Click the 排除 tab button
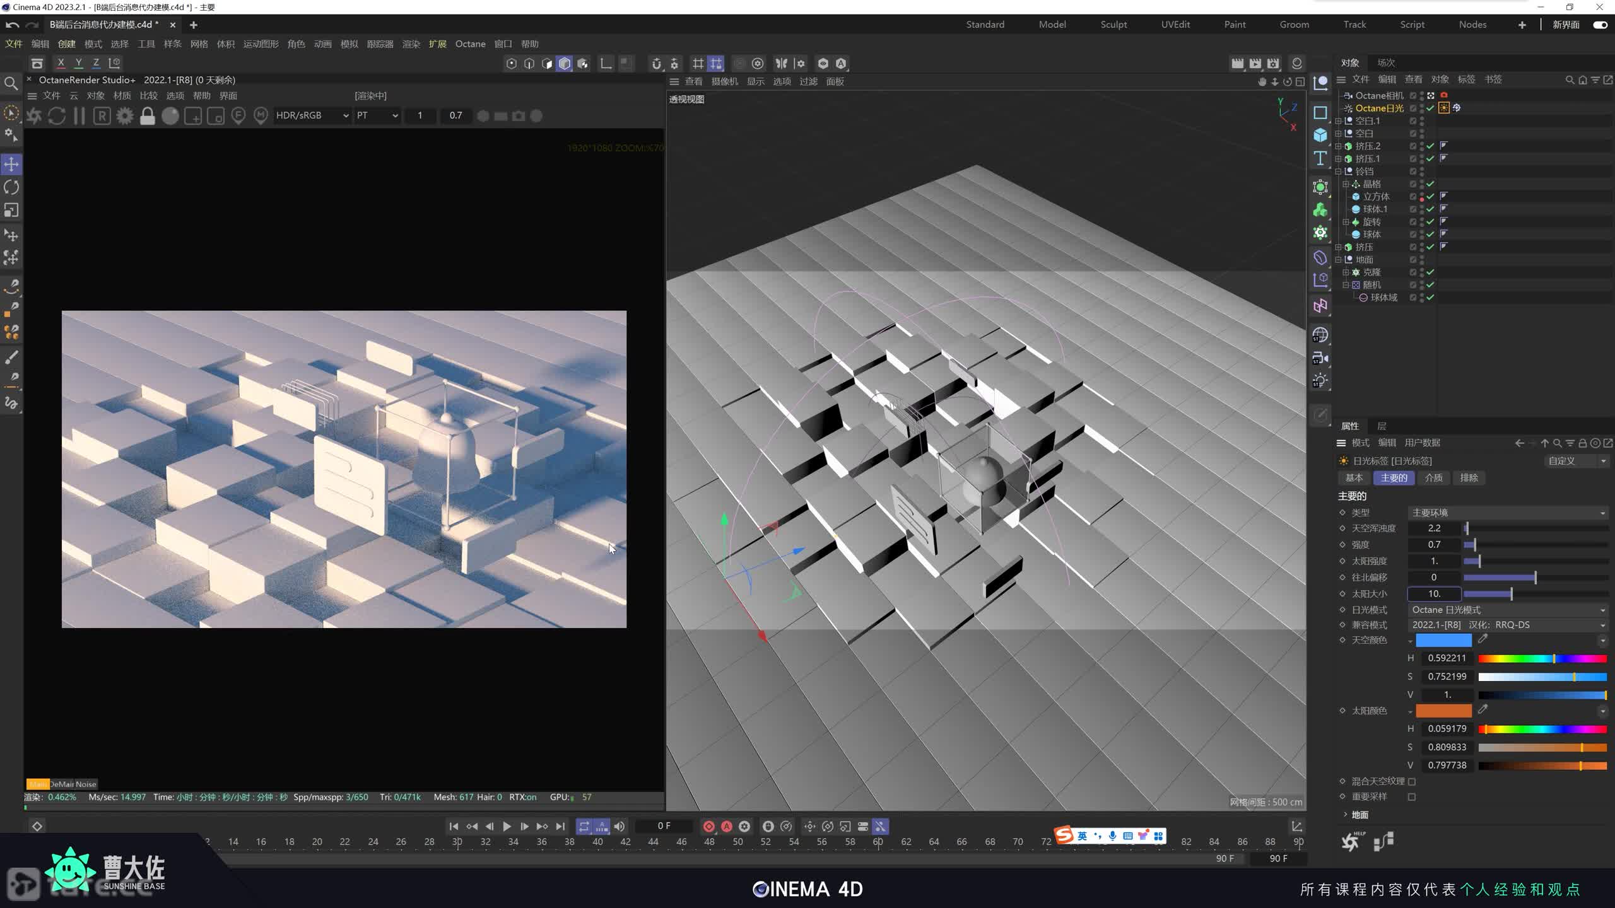The image size is (1615, 908). pos(1469,478)
